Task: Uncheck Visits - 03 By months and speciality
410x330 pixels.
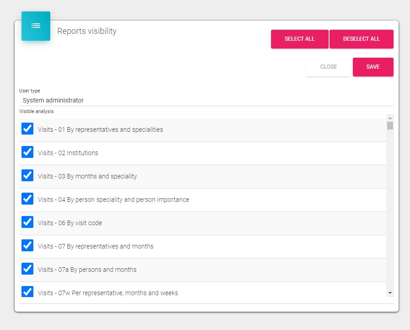Action: 27,176
